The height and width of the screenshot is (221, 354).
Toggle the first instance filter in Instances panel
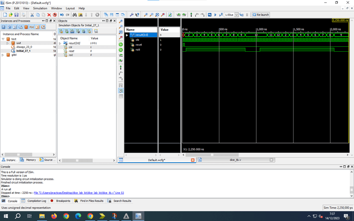4,27
